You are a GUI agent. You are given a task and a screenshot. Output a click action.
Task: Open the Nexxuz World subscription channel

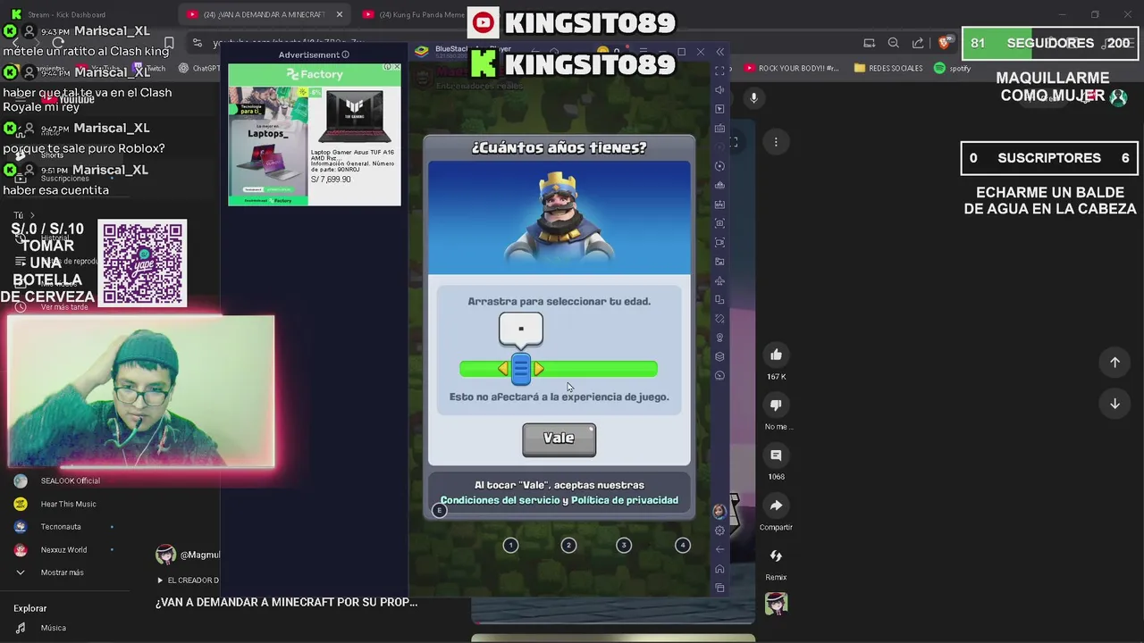tap(63, 550)
